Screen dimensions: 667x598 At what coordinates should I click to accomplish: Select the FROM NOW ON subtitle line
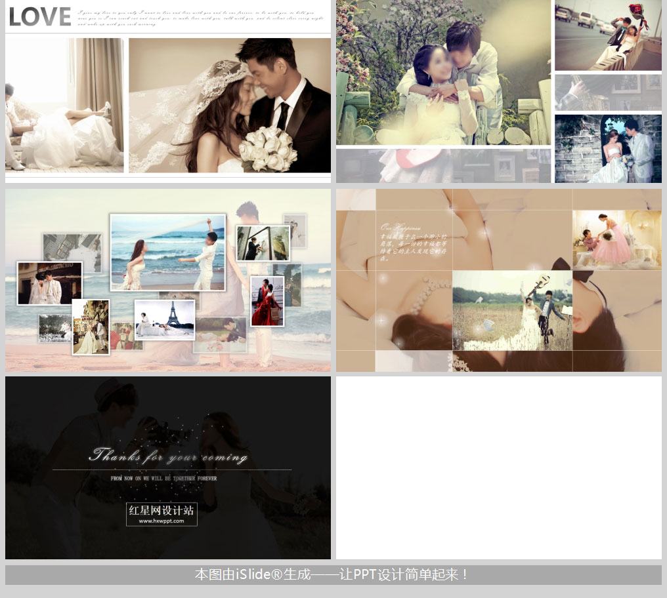163,479
